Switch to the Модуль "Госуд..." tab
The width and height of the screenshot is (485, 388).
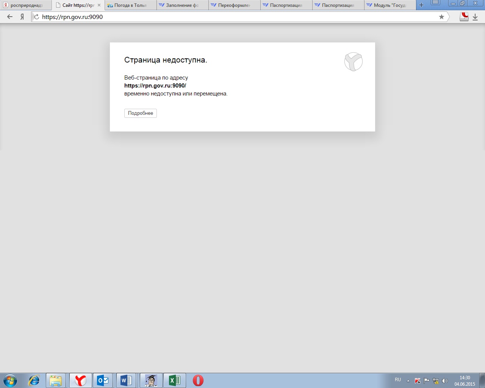click(390, 5)
